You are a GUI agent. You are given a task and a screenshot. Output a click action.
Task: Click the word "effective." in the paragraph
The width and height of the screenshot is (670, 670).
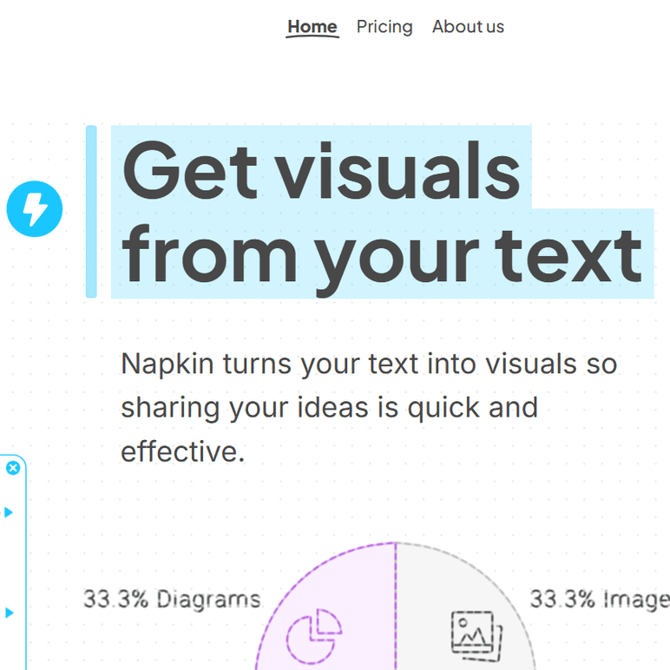coord(182,451)
